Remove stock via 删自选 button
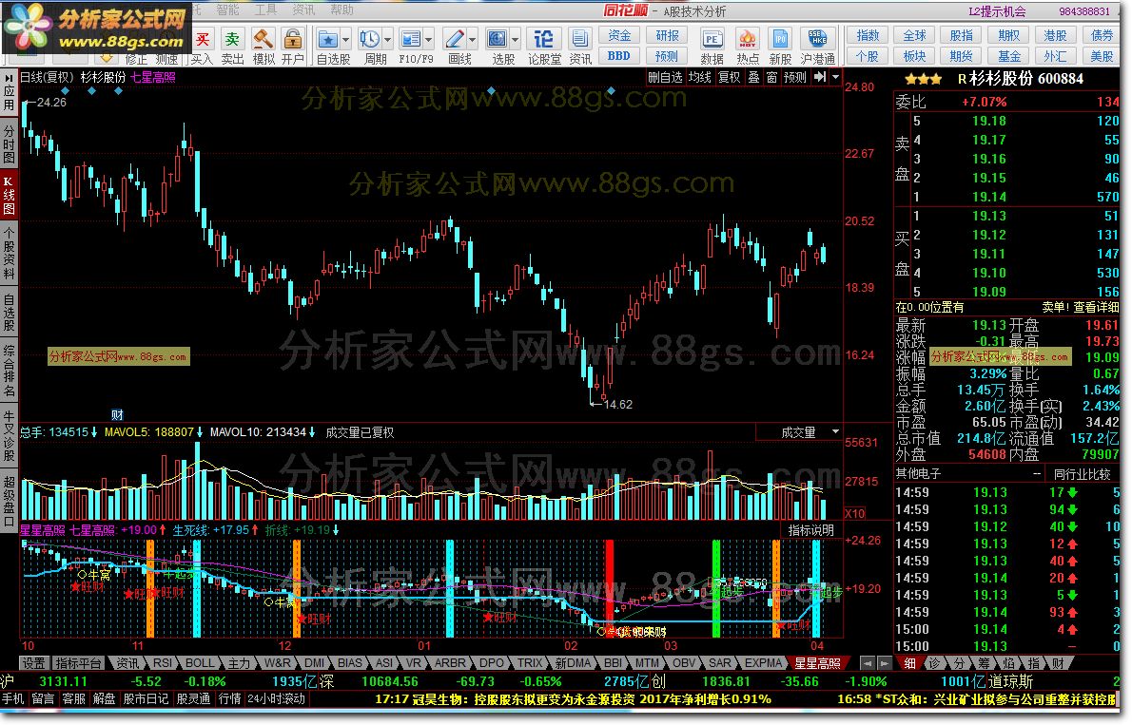Screen dimensions: 1132x725 [x=665, y=76]
